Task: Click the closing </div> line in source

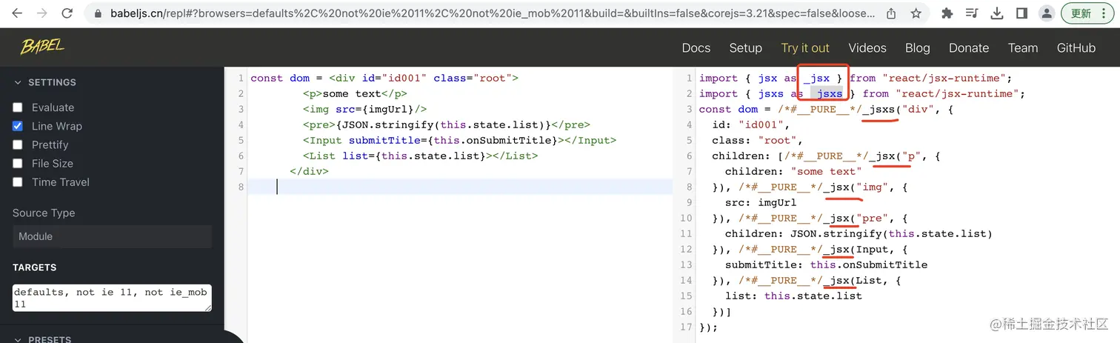Action: pyautogui.click(x=309, y=171)
